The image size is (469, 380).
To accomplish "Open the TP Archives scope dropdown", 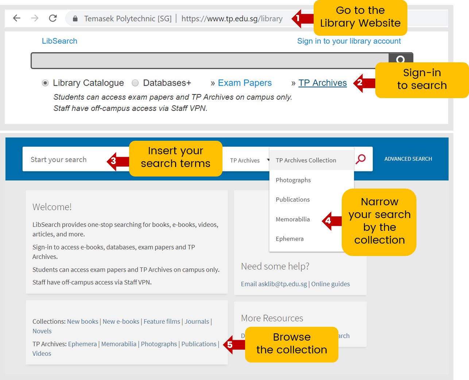I will tap(249, 160).
